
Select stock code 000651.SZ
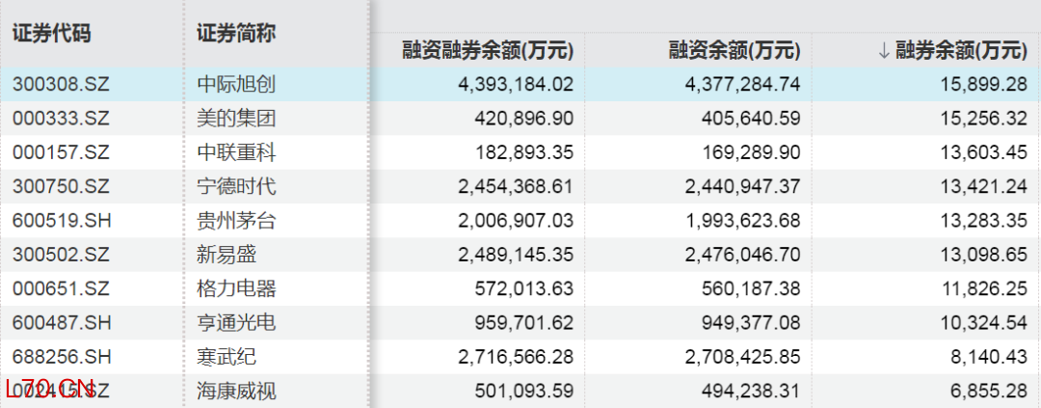(x=61, y=289)
